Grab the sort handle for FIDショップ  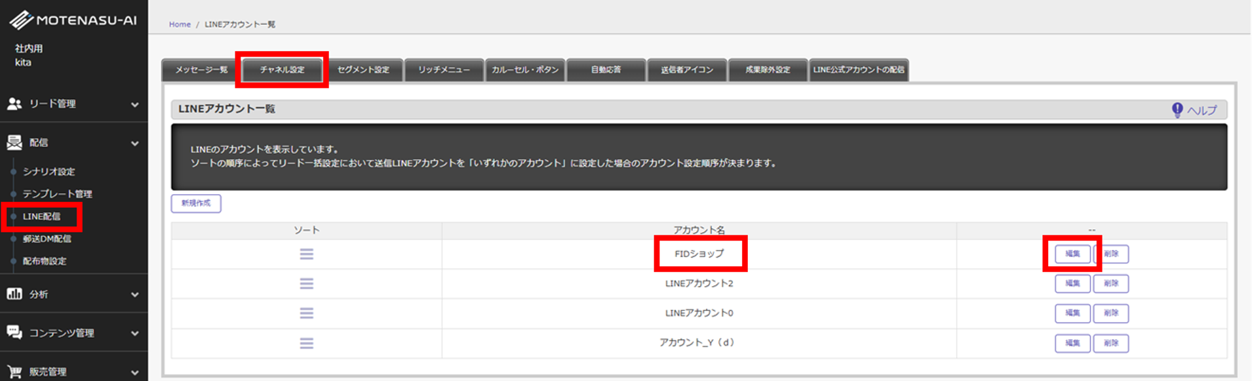306,254
